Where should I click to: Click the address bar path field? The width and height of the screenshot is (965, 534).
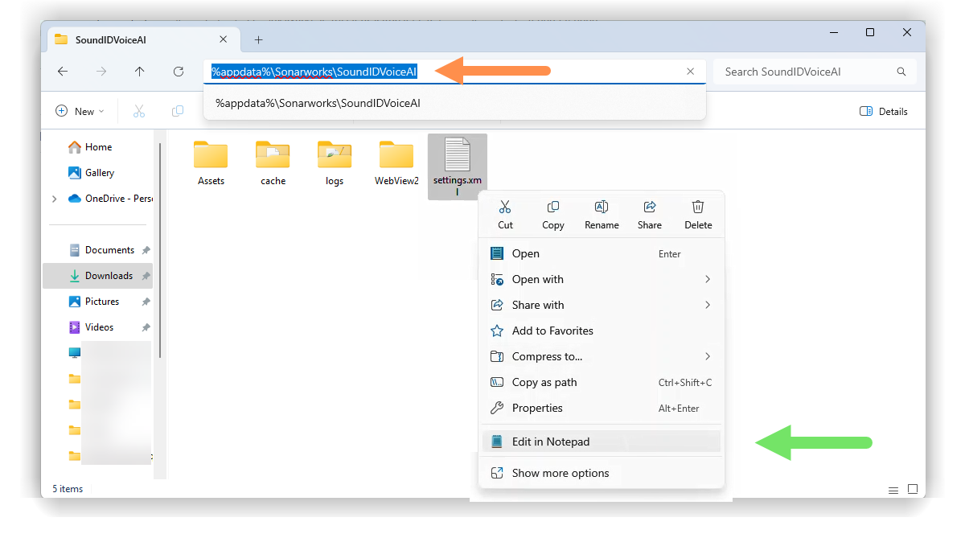[x=454, y=72]
